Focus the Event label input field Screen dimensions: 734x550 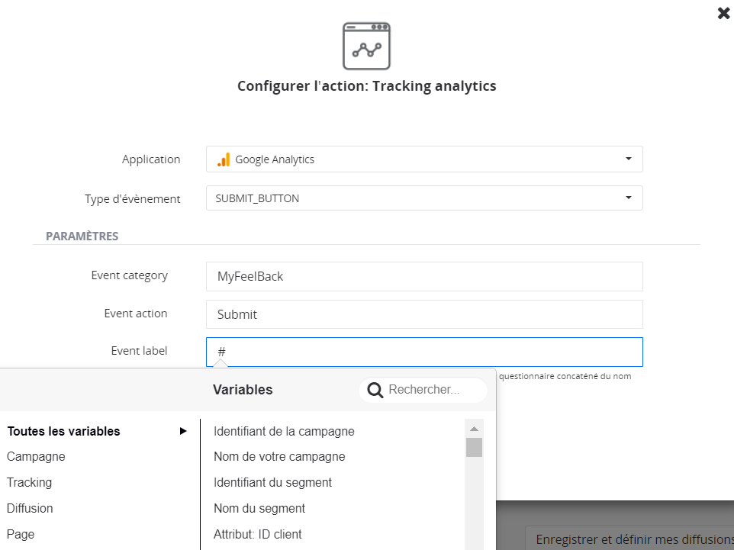[x=424, y=352]
